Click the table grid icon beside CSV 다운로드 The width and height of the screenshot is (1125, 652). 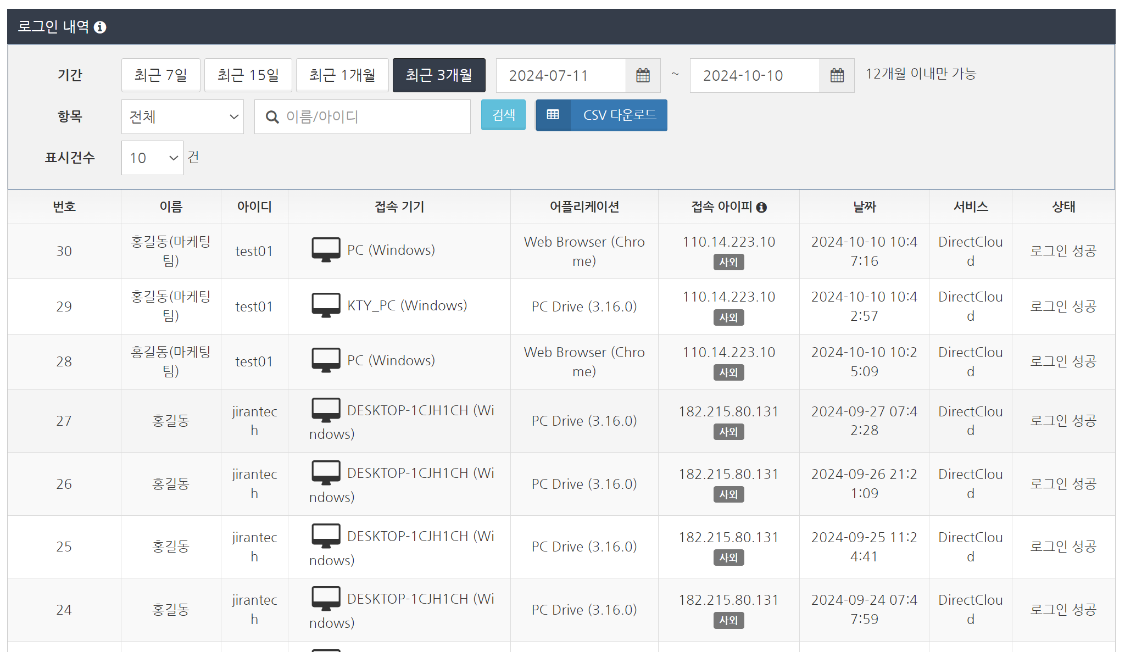[x=553, y=115]
